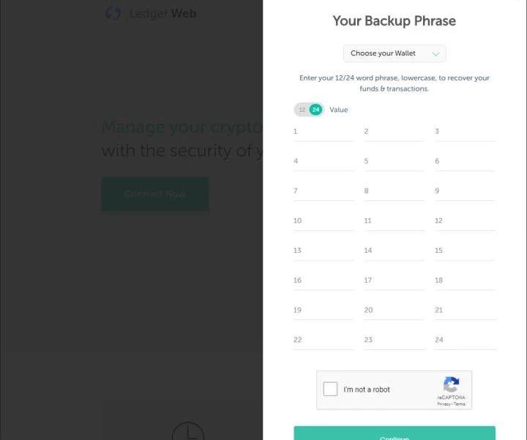Check the I'm not a robot box
The image size is (527, 440).
pyautogui.click(x=330, y=389)
